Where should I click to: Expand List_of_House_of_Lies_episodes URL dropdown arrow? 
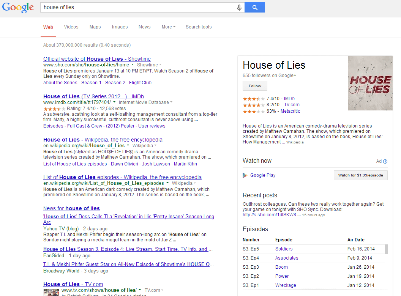click(x=167, y=183)
